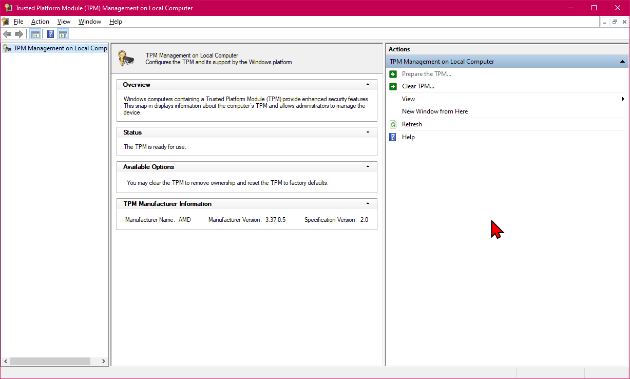Open the Action menu

40,22
